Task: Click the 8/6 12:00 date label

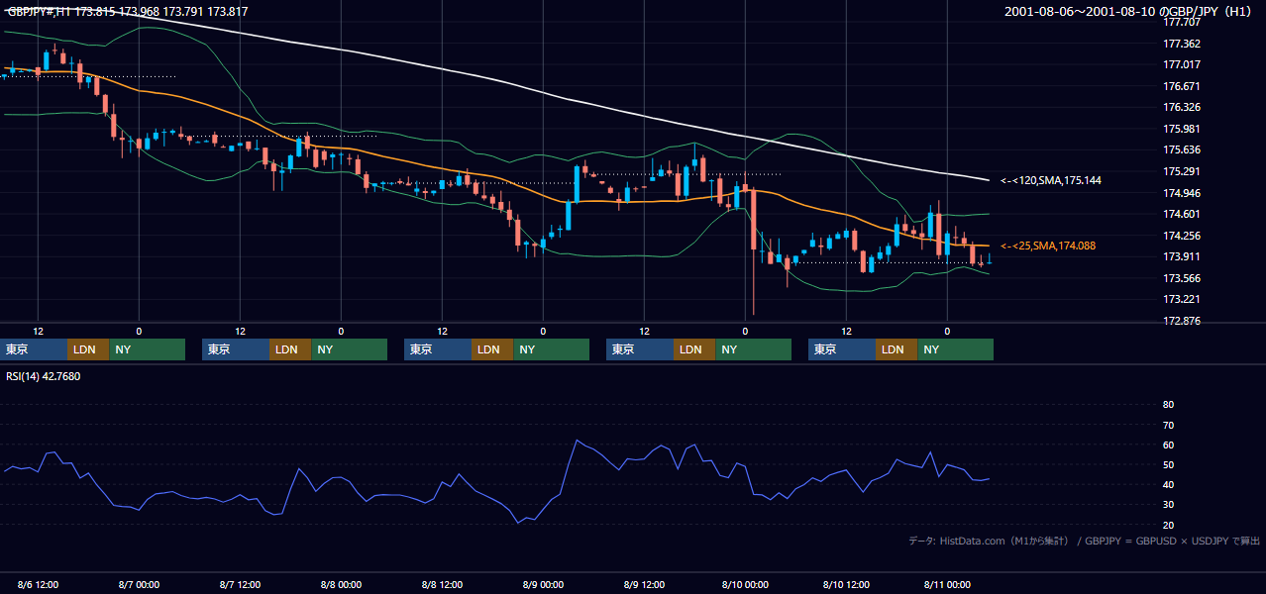Action: pyautogui.click(x=38, y=585)
